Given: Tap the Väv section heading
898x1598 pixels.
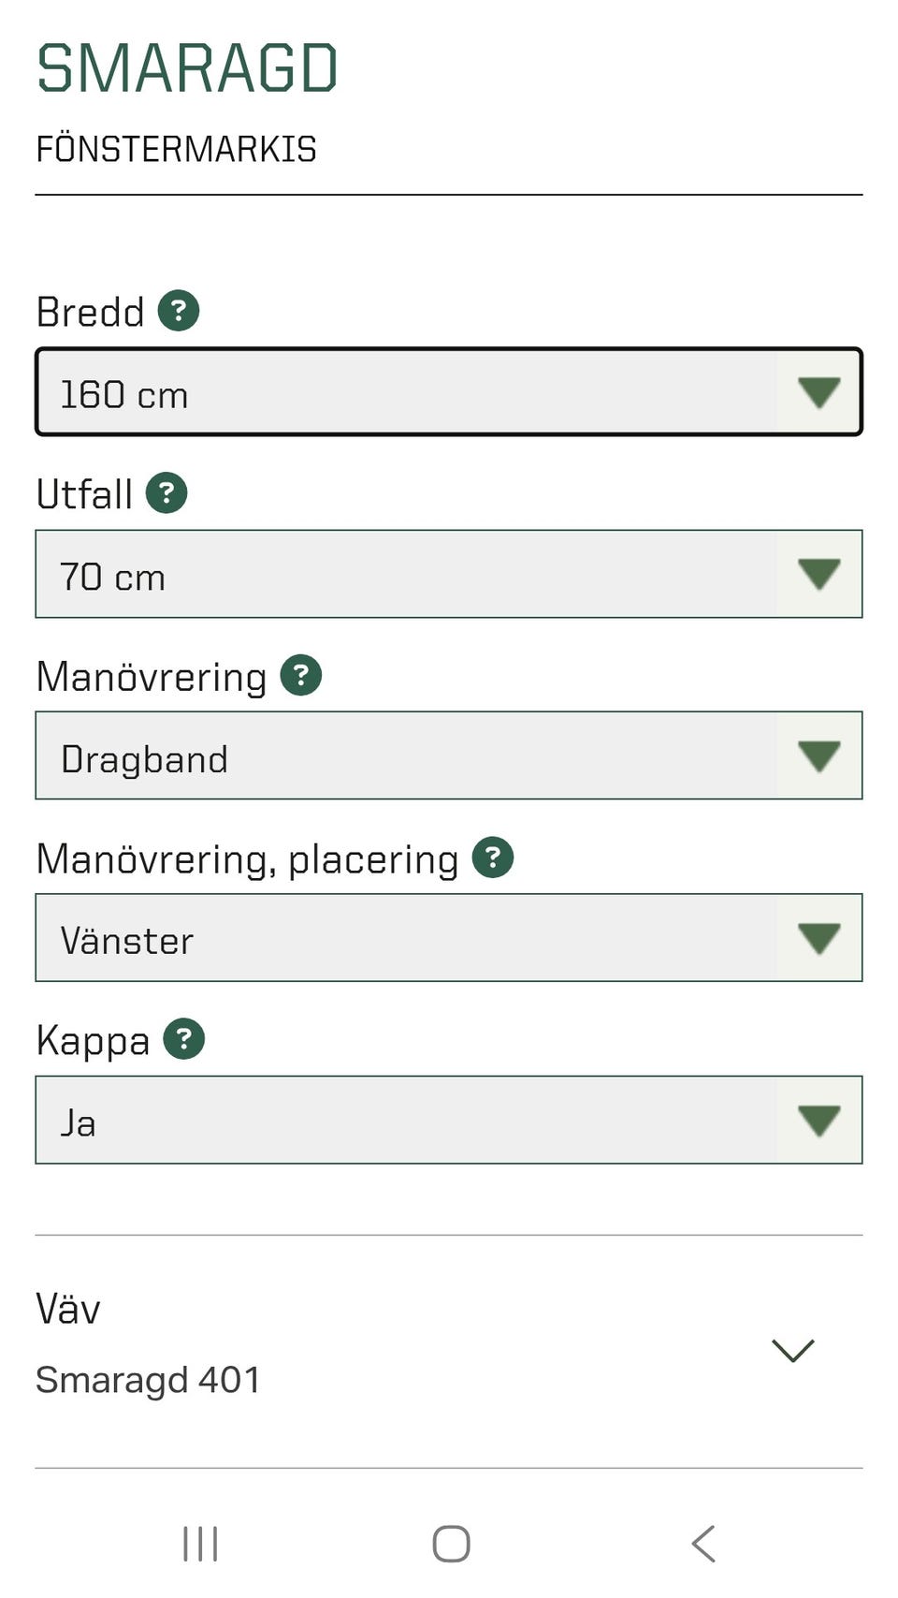Looking at the screenshot, I should 68,1309.
